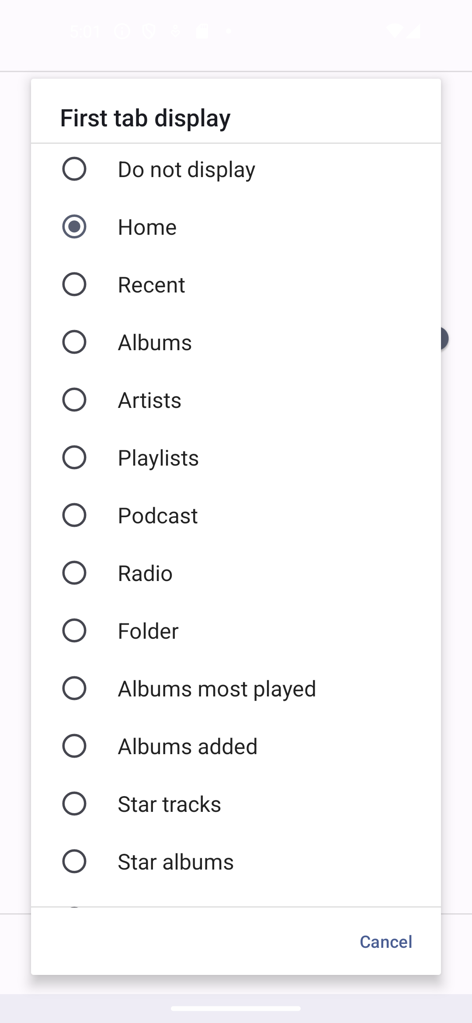This screenshot has height=1023, width=472.
Task: Tap the Playlists label text
Action: (x=158, y=458)
